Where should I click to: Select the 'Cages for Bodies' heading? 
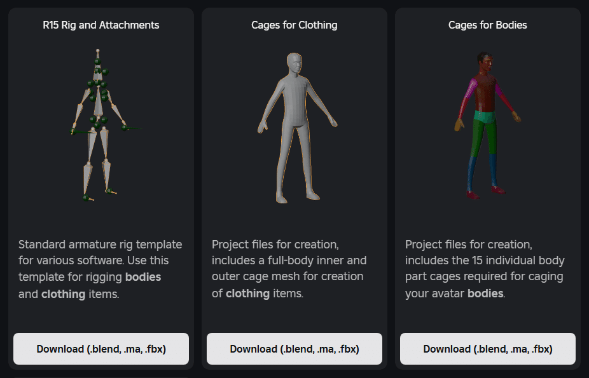click(x=488, y=25)
